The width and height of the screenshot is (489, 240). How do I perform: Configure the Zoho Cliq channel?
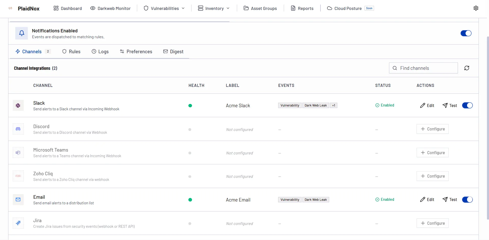432,176
